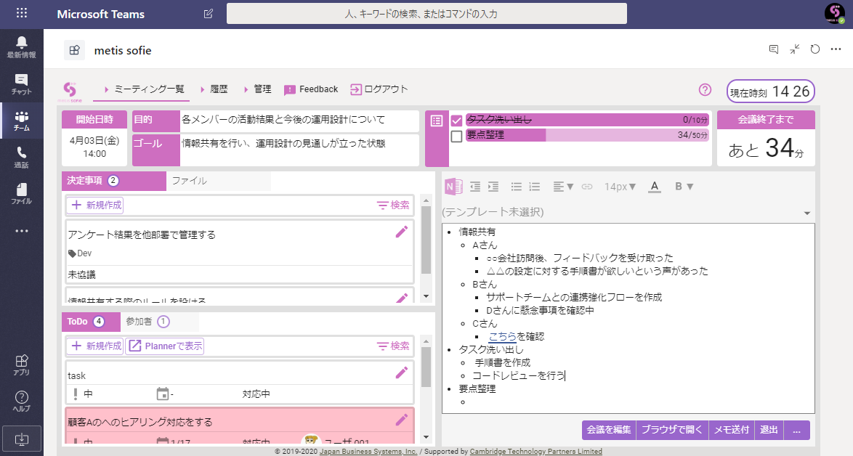Click the 決定事項 list scrollbar down arrow
This screenshot has width=853, height=456.
[426, 297]
